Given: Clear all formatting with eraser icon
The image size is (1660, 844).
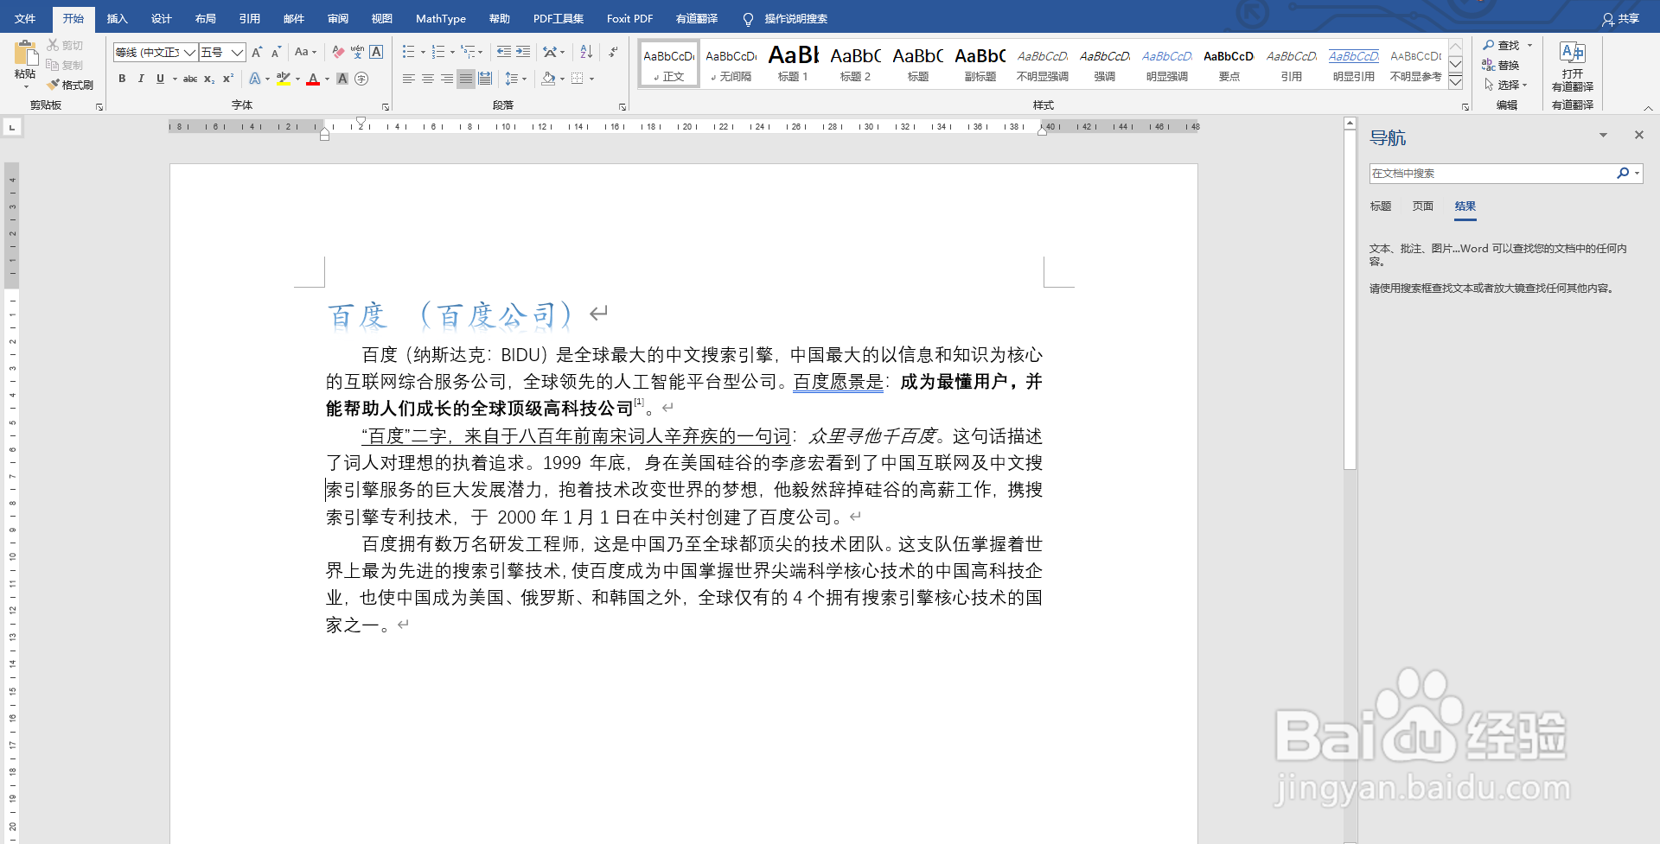Looking at the screenshot, I should click(338, 53).
